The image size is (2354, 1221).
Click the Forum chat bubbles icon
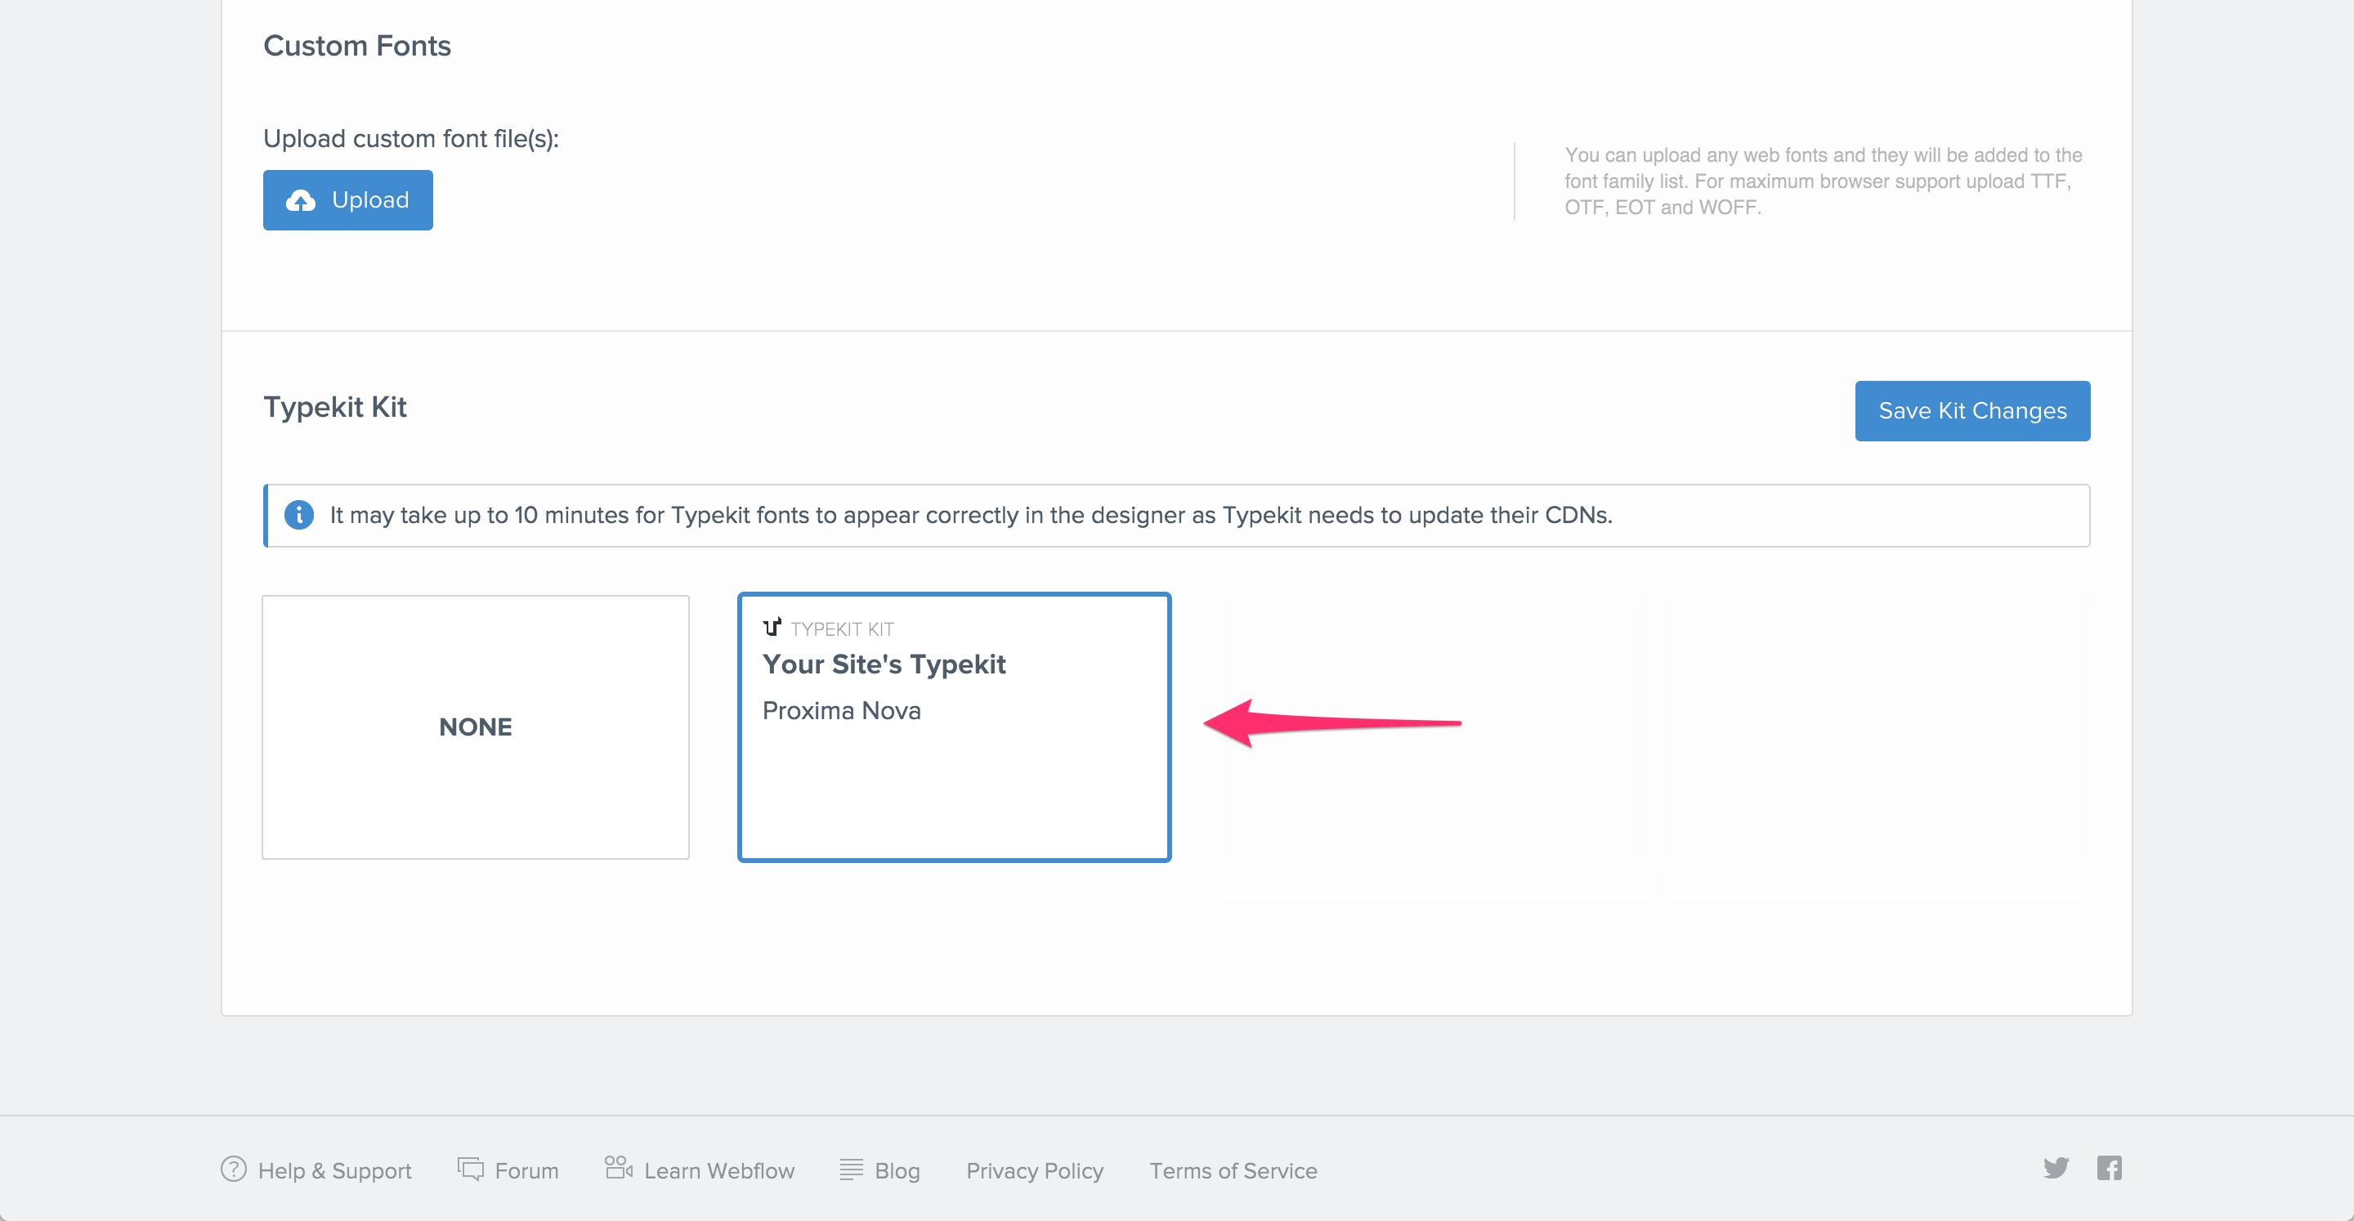pyautogui.click(x=471, y=1169)
